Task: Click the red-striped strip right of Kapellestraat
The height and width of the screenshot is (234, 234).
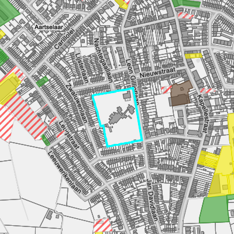Action: coord(207,91)
